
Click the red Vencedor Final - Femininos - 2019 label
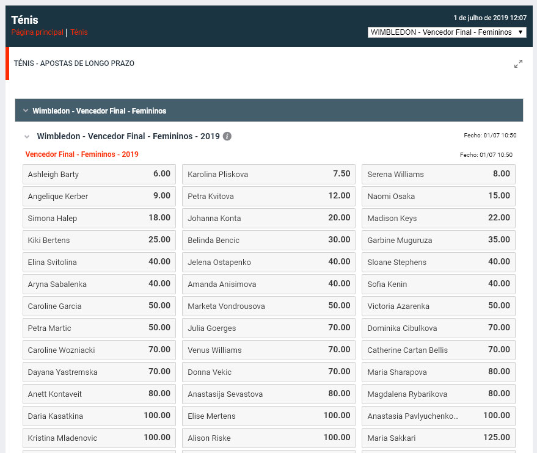(82, 154)
